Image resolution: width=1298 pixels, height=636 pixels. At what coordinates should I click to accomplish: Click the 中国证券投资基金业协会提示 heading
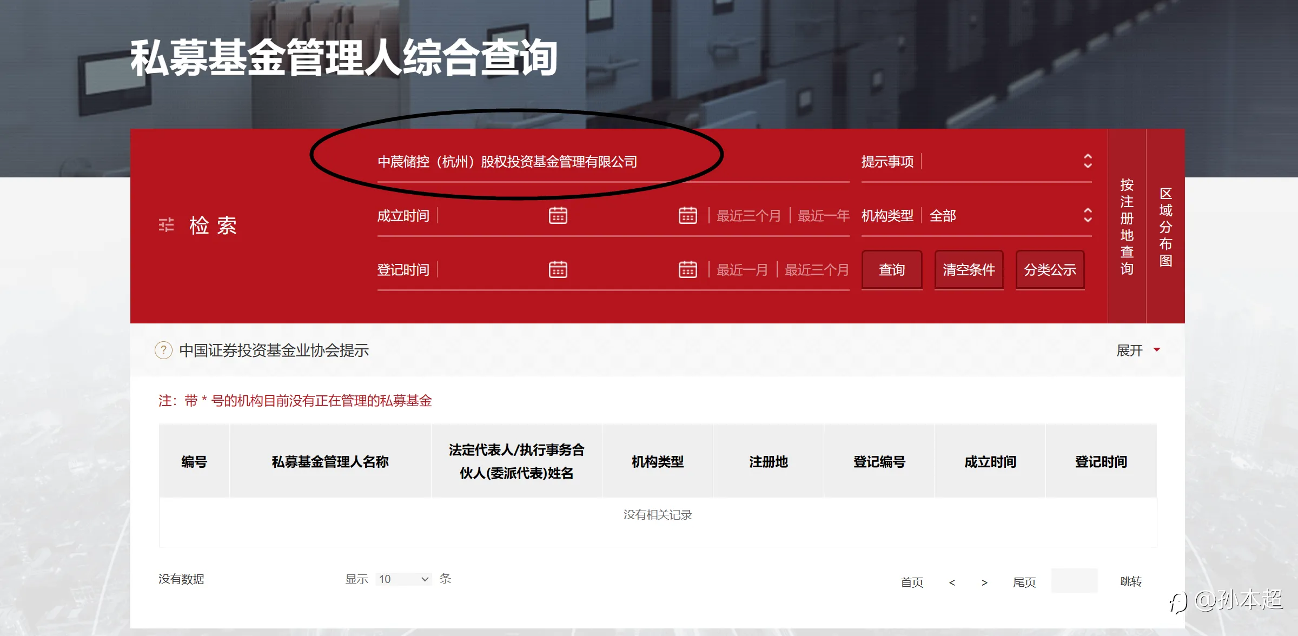pyautogui.click(x=274, y=350)
